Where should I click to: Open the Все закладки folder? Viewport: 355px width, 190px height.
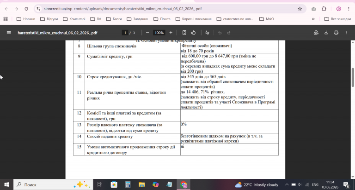pyautogui.click(x=337, y=19)
